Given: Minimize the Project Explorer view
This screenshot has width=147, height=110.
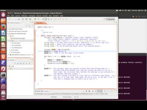Looking at the screenshot, I should pos(31,22).
